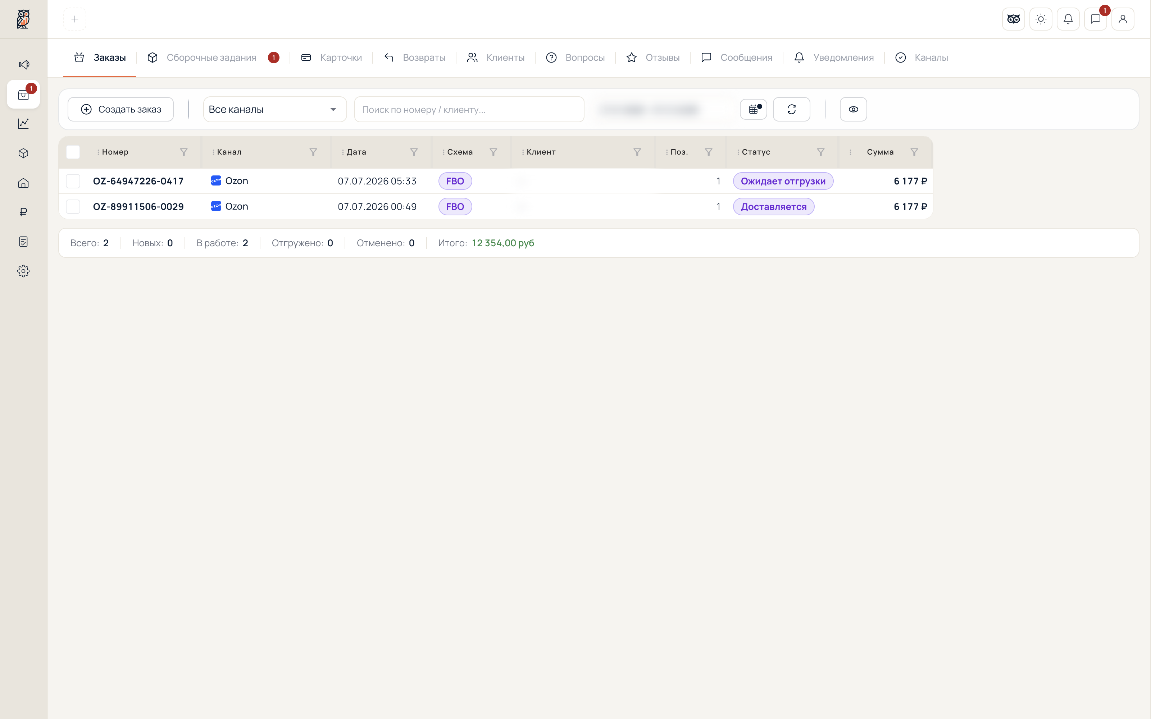The width and height of the screenshot is (1151, 719).
Task: Click the date 07.07.2026 05:33
Action: (377, 181)
